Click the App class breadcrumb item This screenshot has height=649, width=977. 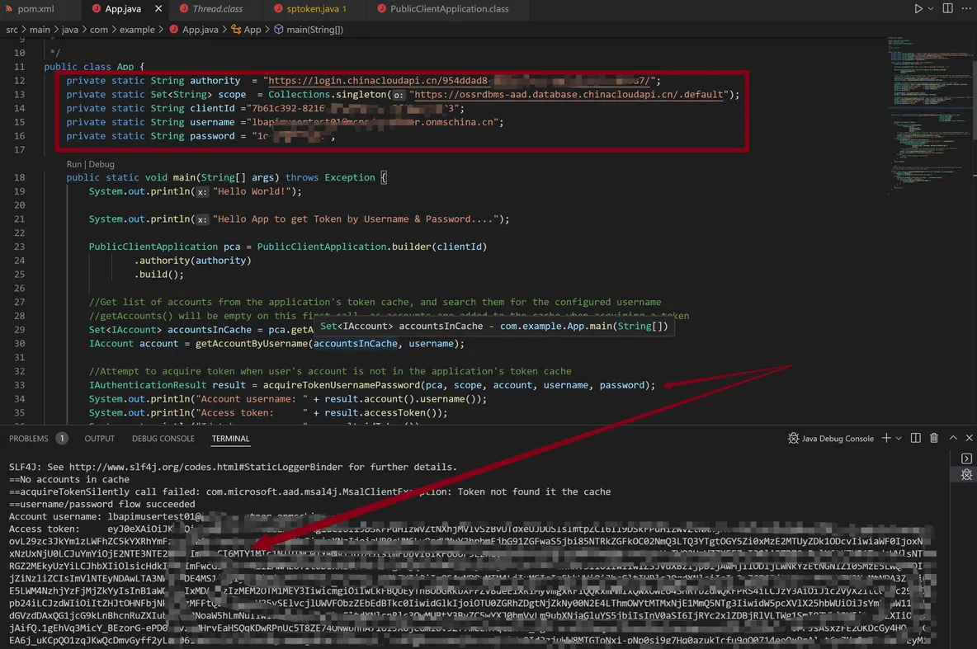click(x=246, y=29)
